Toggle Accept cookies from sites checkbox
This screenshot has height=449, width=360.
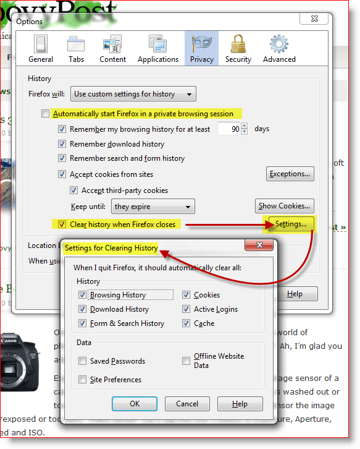coord(62,174)
